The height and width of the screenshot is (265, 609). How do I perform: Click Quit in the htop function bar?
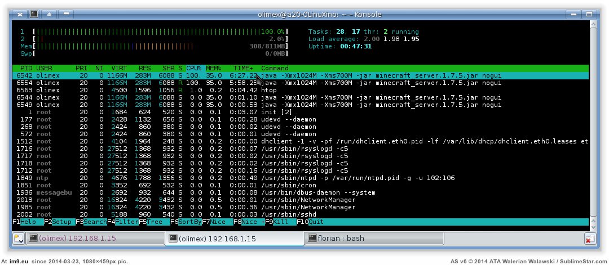[x=316, y=222]
